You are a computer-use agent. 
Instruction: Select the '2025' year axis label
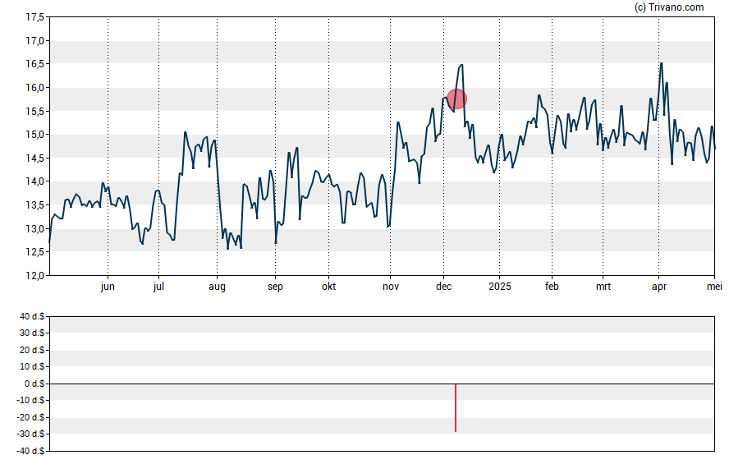pyautogui.click(x=500, y=287)
